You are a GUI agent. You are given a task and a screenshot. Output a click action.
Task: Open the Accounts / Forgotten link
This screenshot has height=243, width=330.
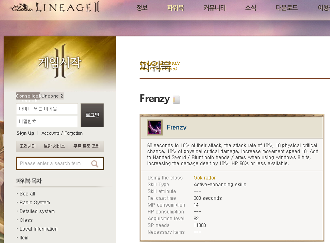(x=62, y=133)
